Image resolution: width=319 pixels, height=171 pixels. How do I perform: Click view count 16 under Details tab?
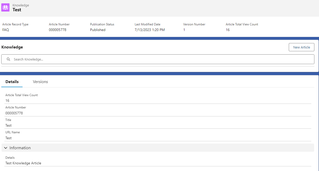(7, 100)
